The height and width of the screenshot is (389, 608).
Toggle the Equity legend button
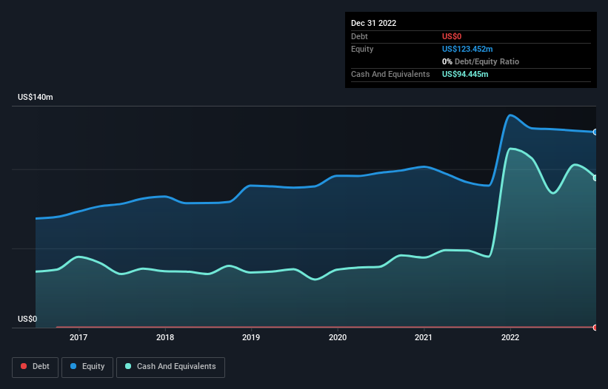tap(87, 367)
